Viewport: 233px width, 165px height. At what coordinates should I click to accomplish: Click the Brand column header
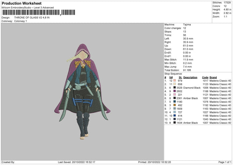pyautogui.click(x=213, y=77)
